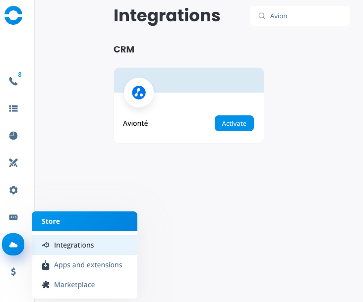This screenshot has width=363, height=302.
Task: Open the dollar billing icon in sidebar
Action: click(x=13, y=272)
